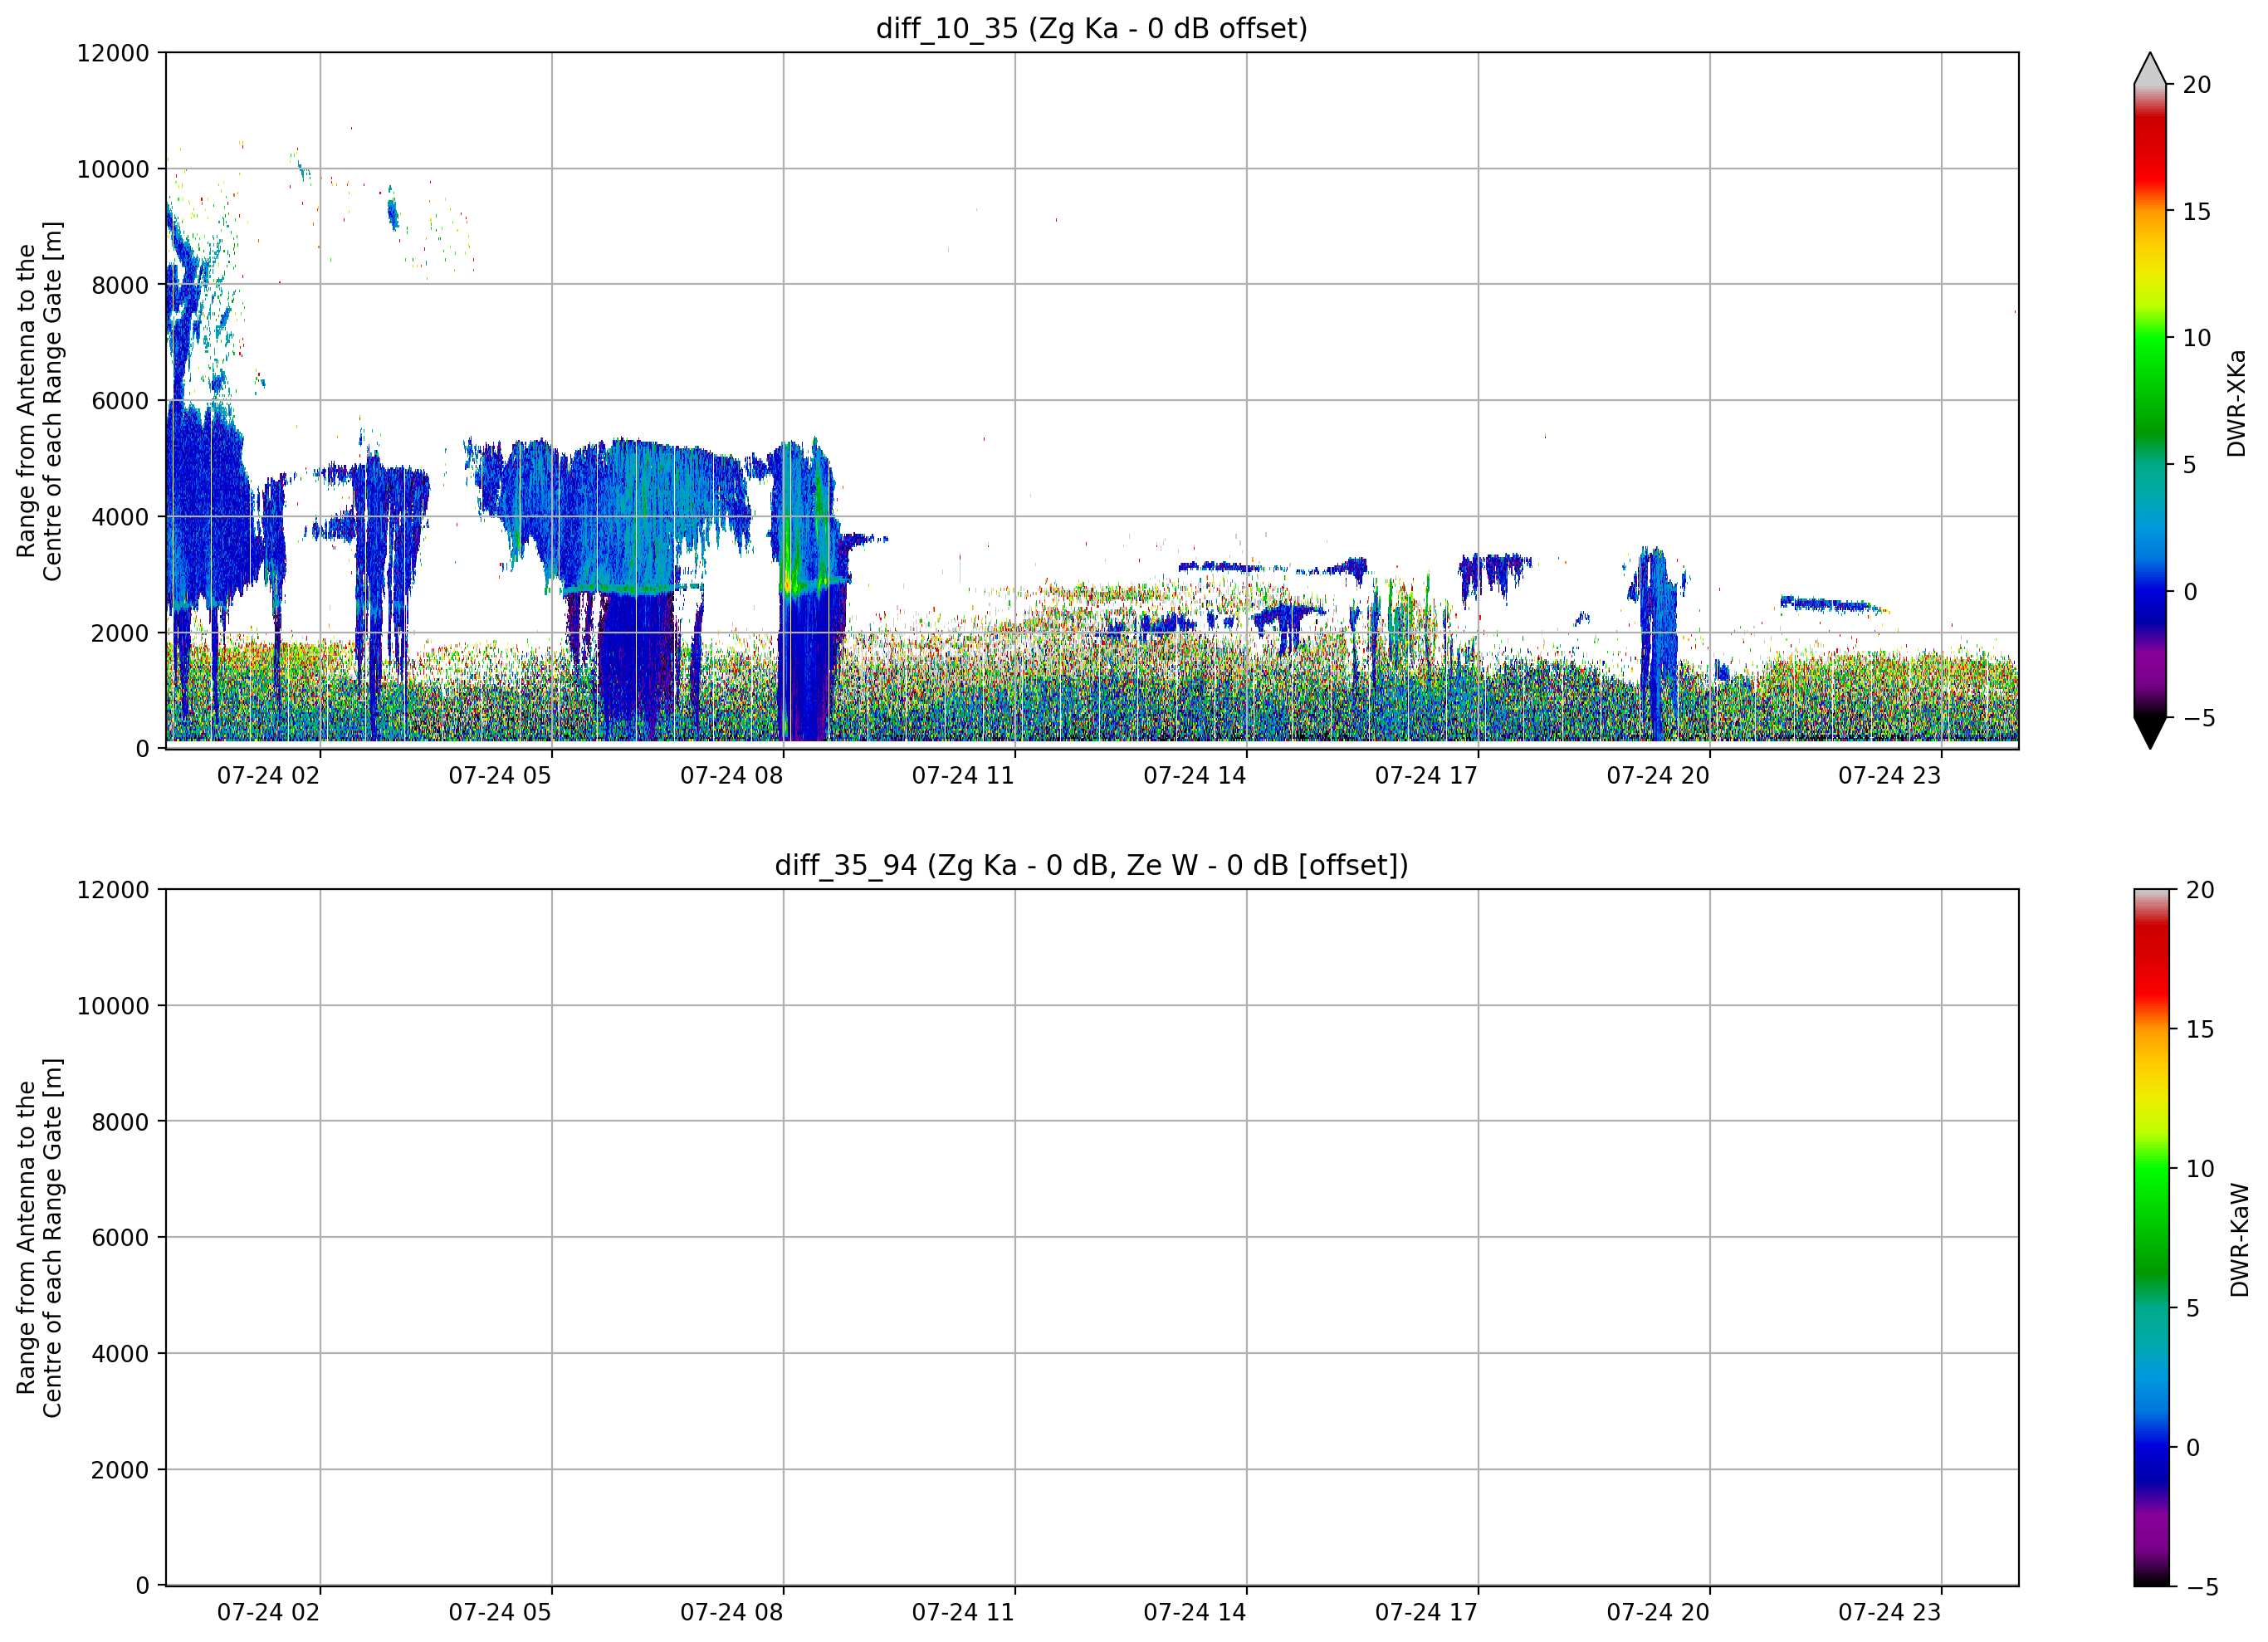Click the top plot's Range y-axis title
This screenshot has width=2268, height=1642.
point(39,401)
